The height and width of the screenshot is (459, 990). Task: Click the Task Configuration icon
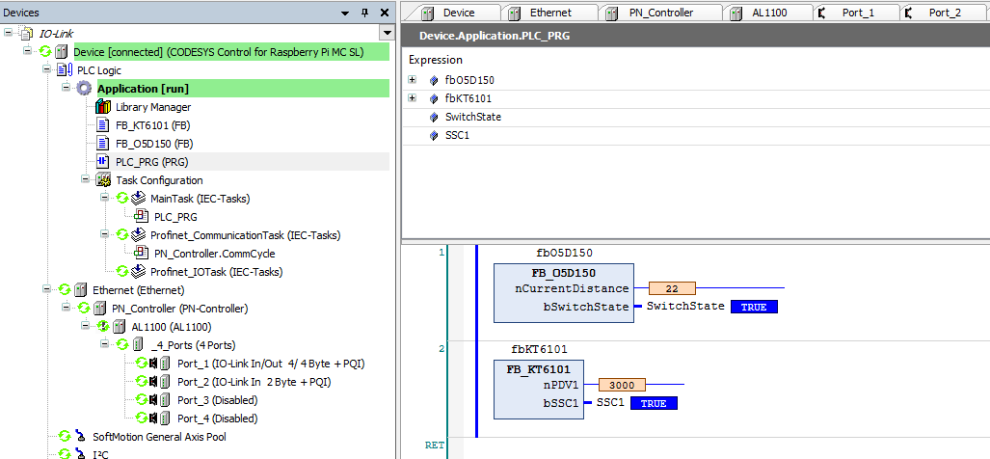[103, 180]
